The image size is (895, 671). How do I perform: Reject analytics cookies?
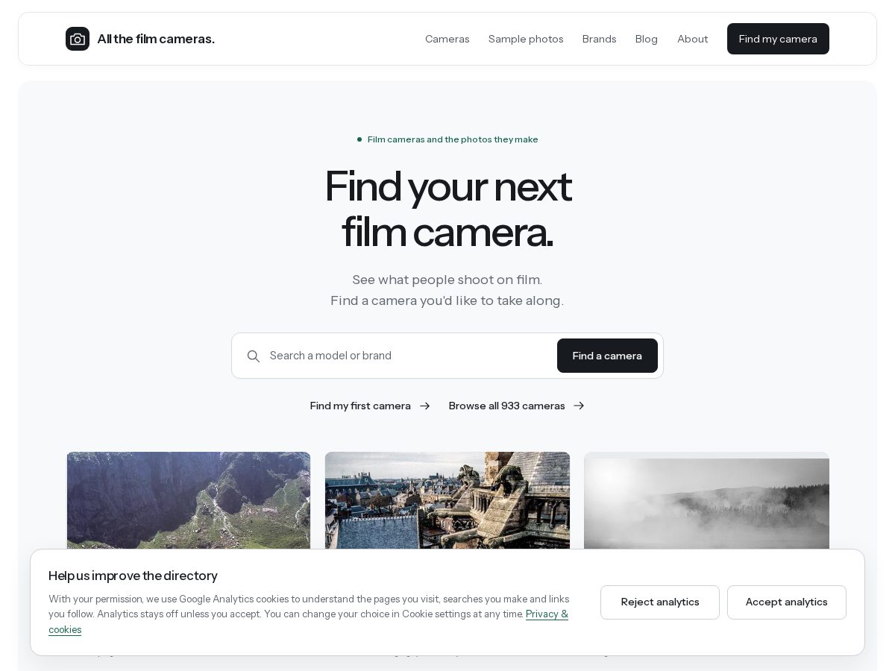tap(660, 602)
